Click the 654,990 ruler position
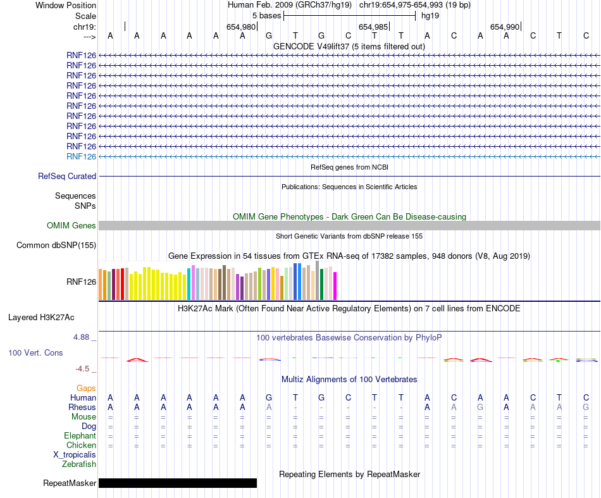Viewport: 601px width, 498px height. (505, 27)
